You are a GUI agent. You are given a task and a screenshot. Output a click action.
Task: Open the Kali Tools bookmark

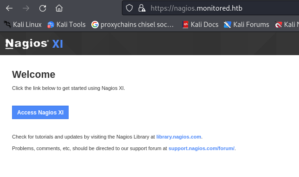(x=66, y=25)
